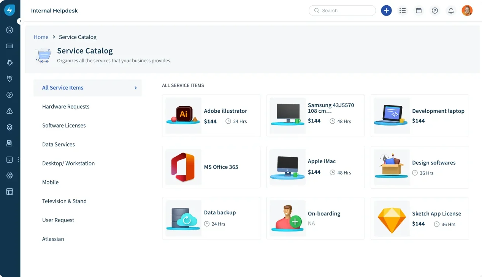Viewport: 482px width, 277px height.
Task: Open the Development laptop thumbnail
Action: (392, 116)
